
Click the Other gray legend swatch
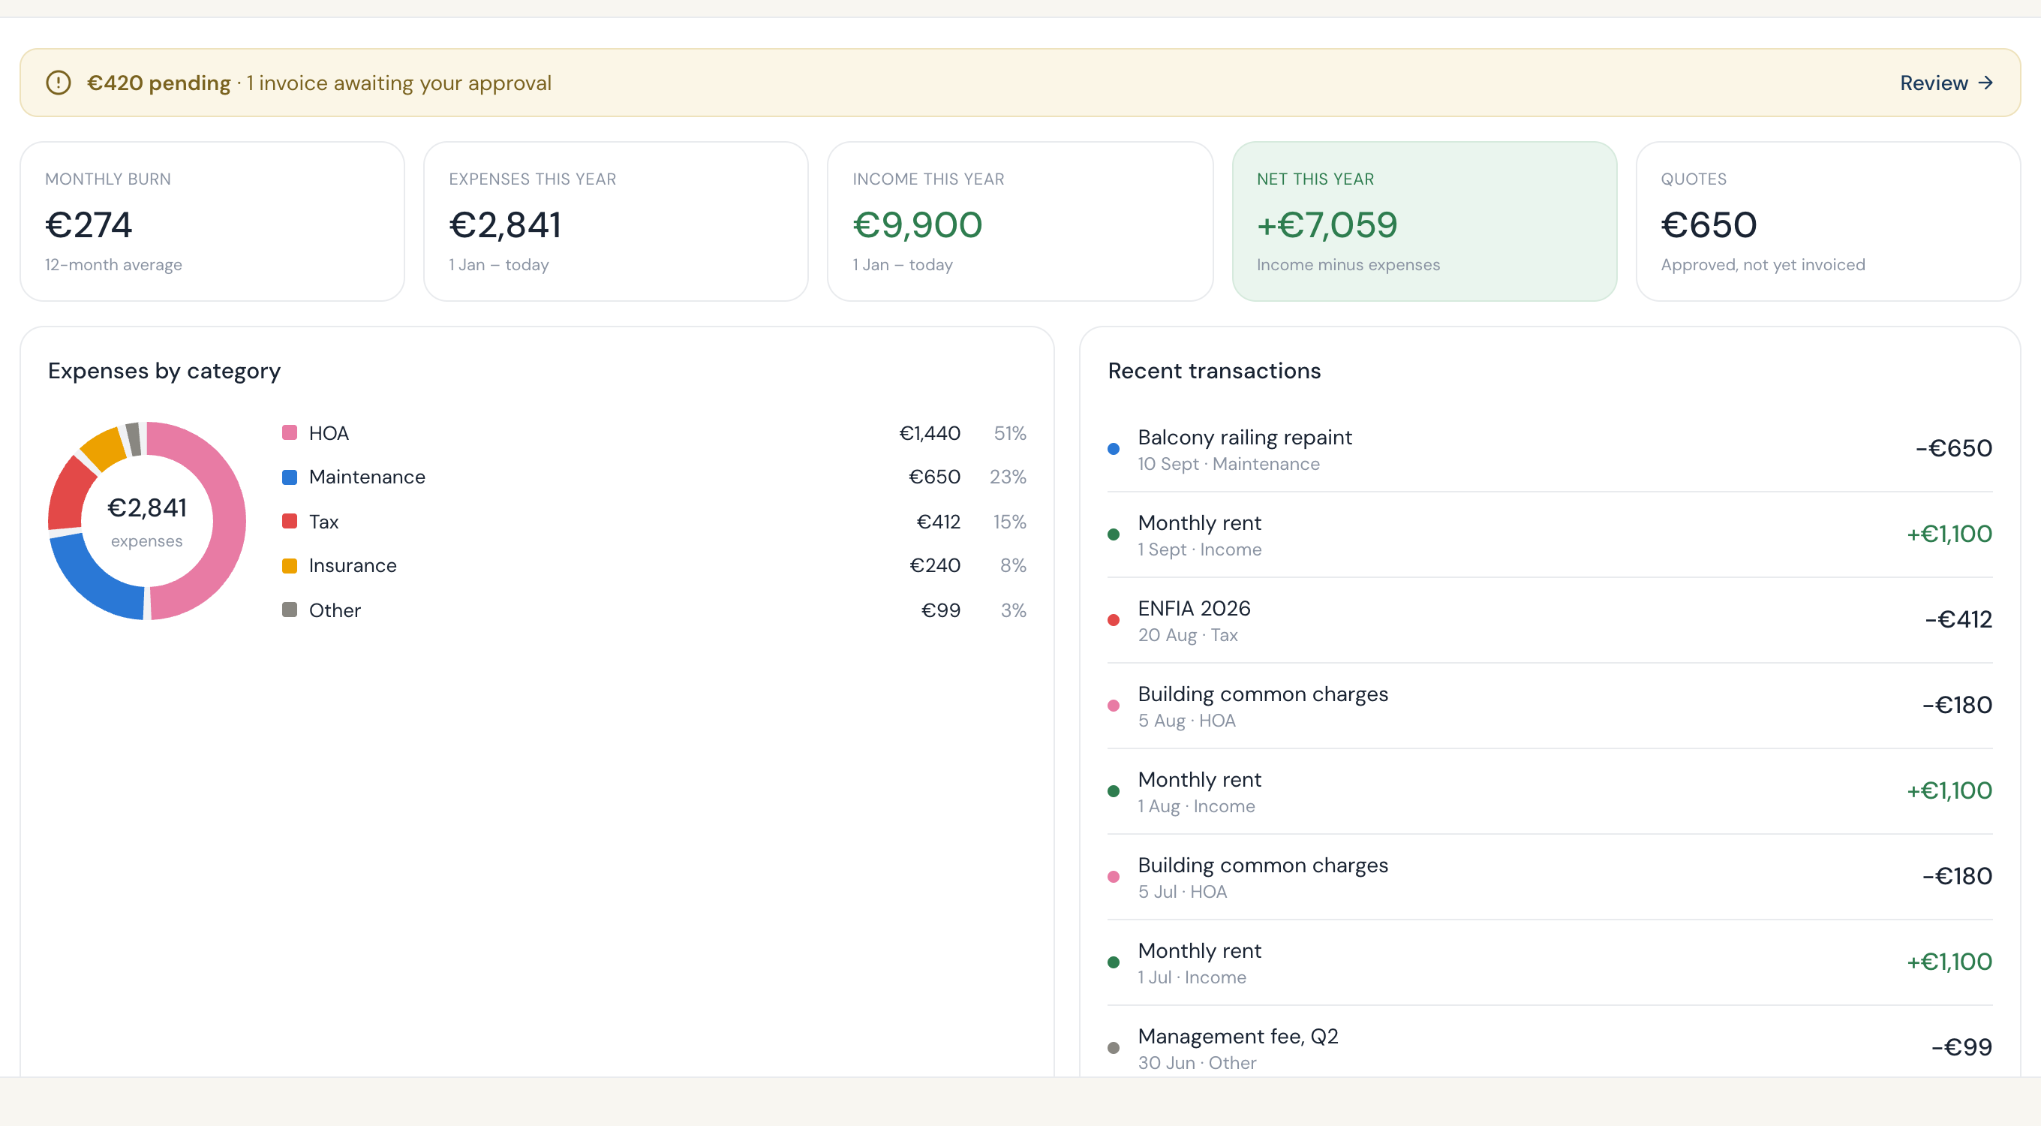coord(290,610)
